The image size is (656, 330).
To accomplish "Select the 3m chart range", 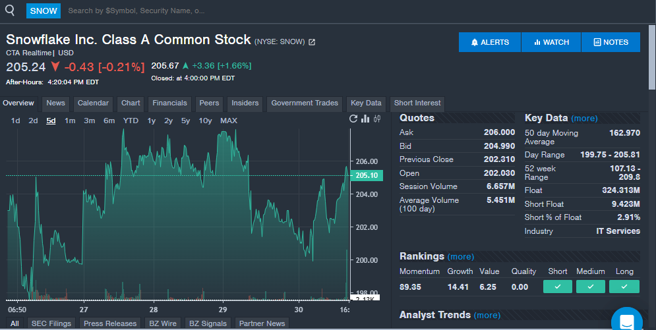I will [x=90, y=121].
